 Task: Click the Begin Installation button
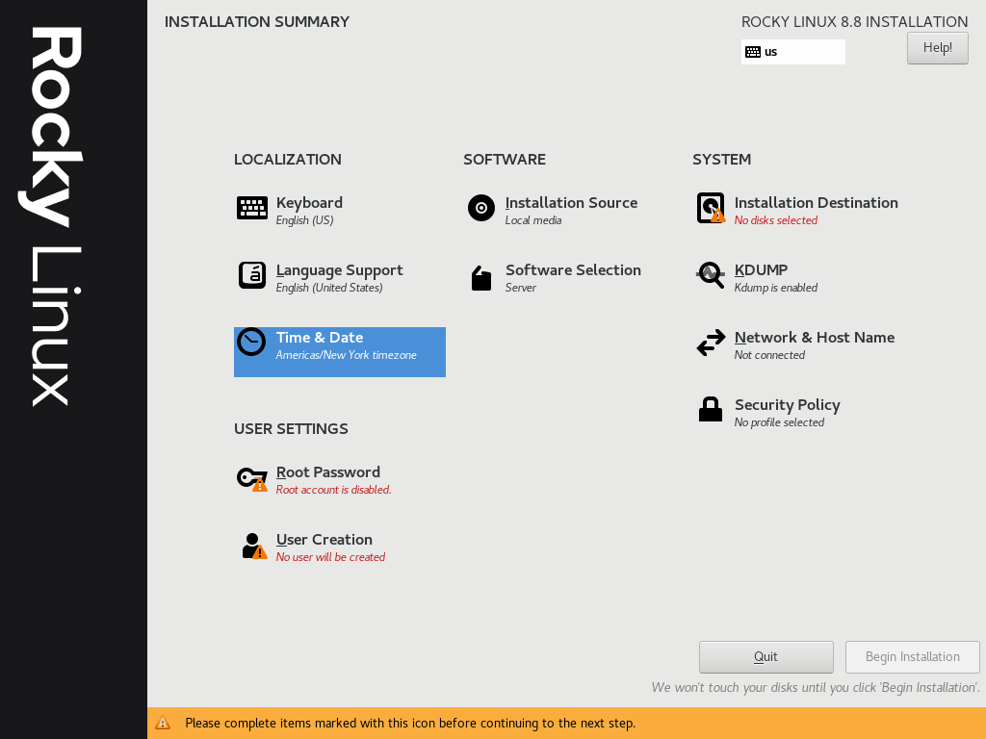click(913, 656)
